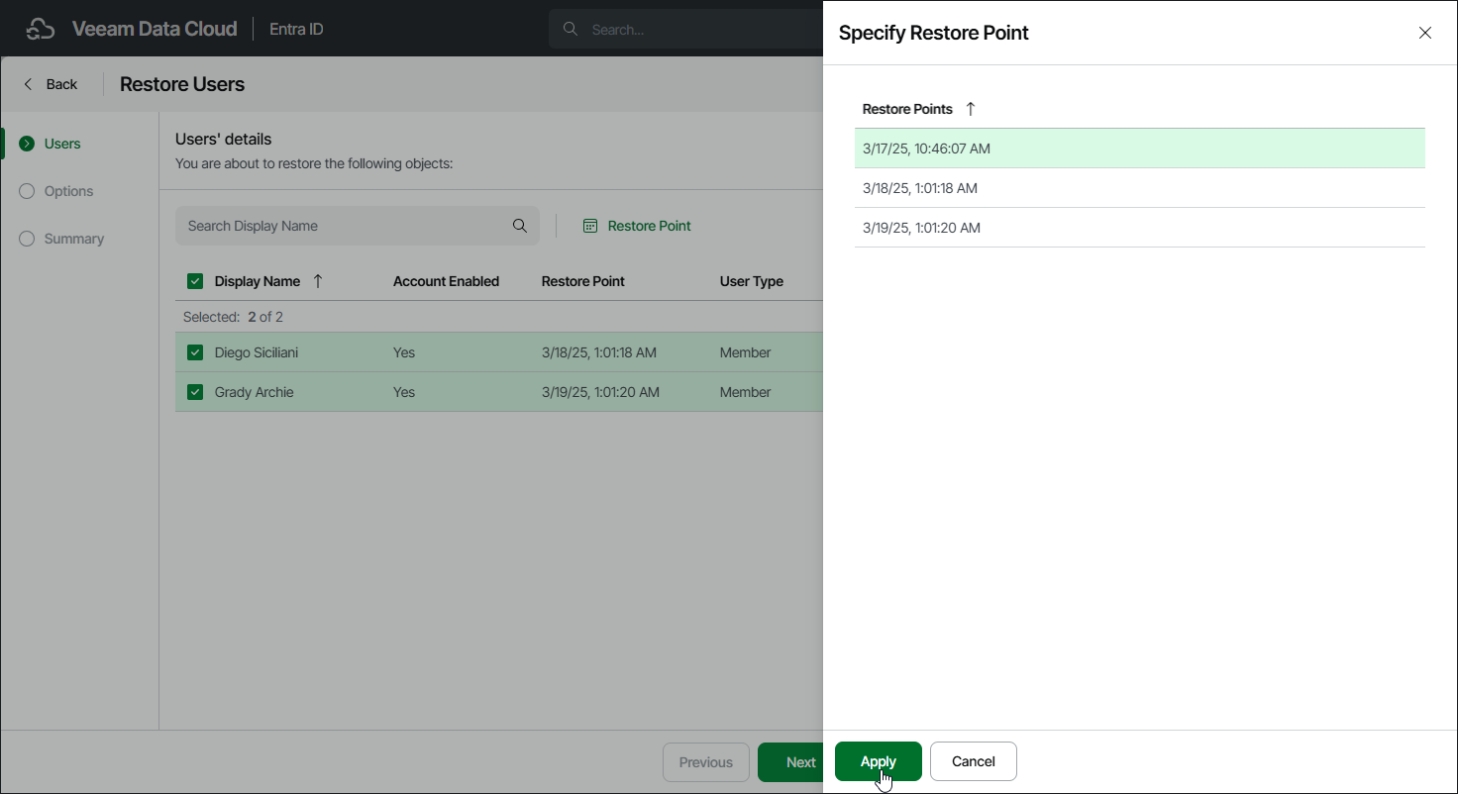The height and width of the screenshot is (794, 1458).
Task: Click the Previous button
Action: [x=706, y=762]
